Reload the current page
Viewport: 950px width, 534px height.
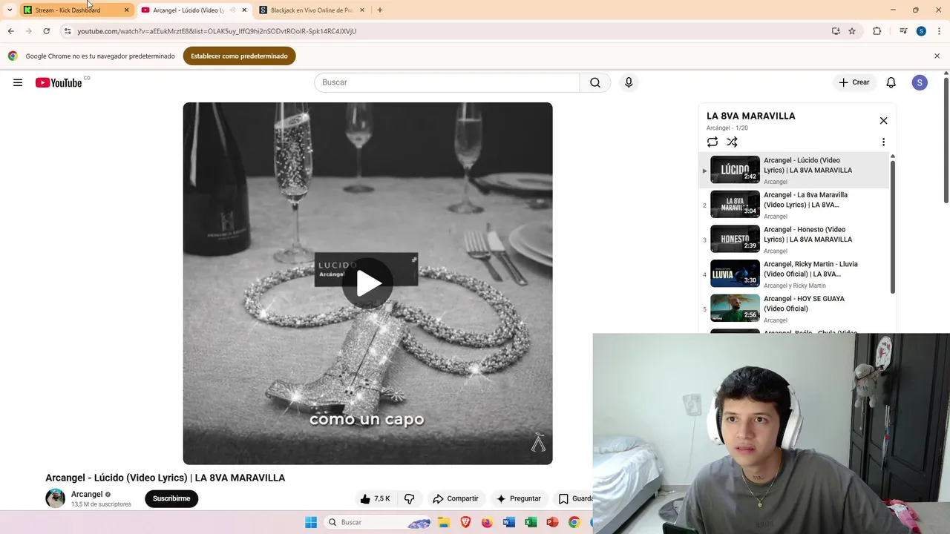click(x=47, y=31)
